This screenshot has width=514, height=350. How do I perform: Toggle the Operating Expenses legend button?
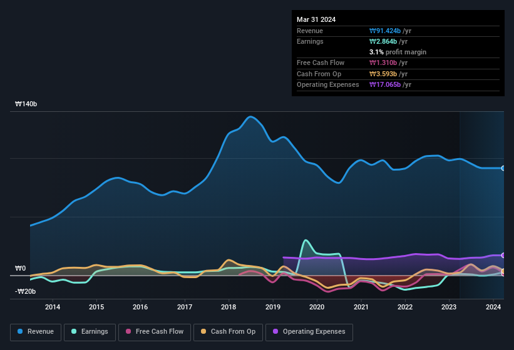pos(309,332)
